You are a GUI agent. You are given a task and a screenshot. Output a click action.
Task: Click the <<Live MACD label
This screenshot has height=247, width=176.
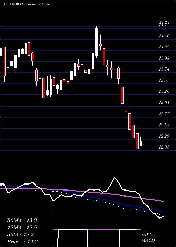tap(148, 238)
